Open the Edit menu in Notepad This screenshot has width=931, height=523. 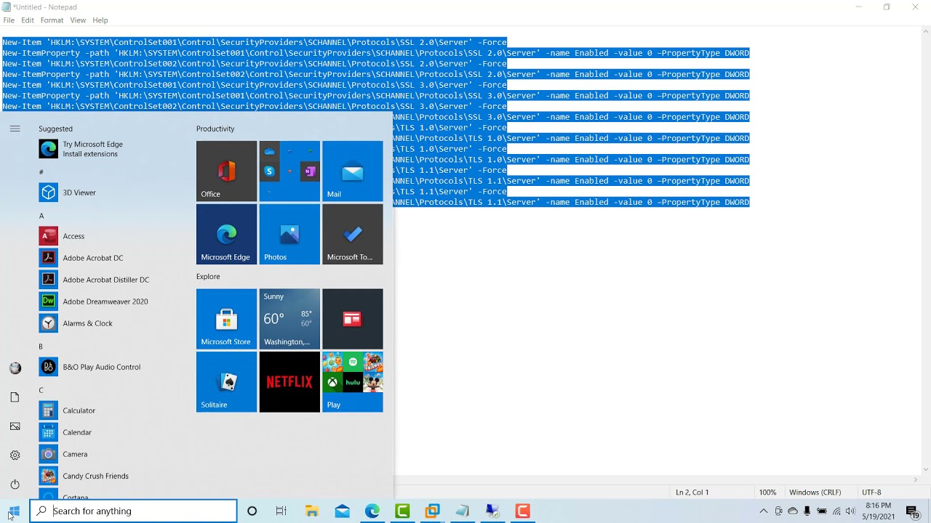pyautogui.click(x=28, y=20)
